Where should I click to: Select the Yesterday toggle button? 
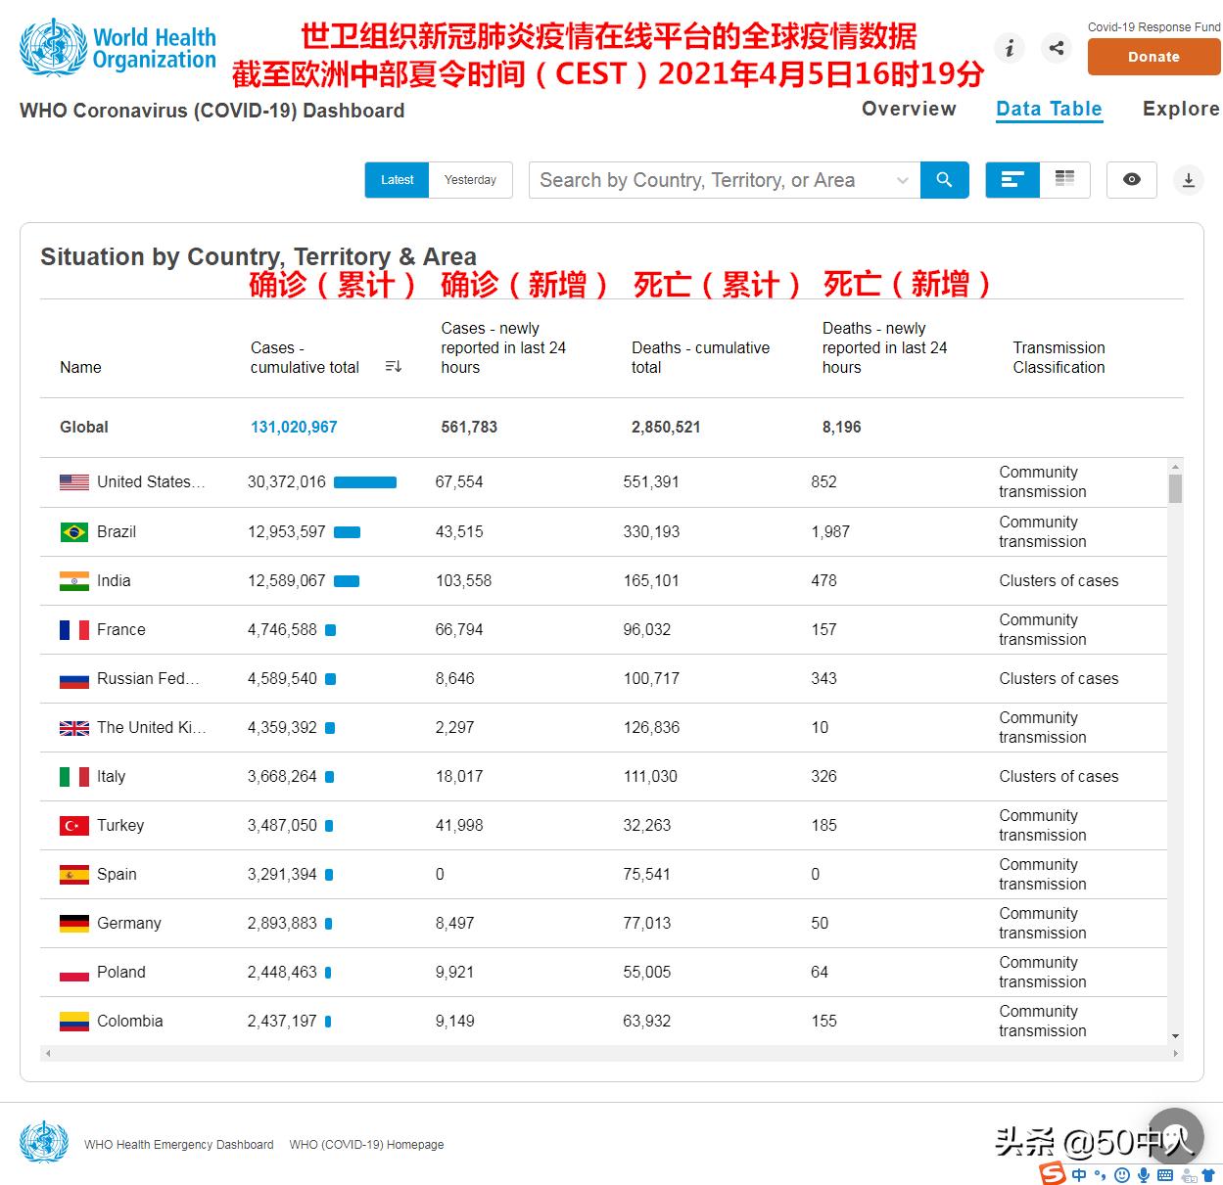pyautogui.click(x=470, y=180)
